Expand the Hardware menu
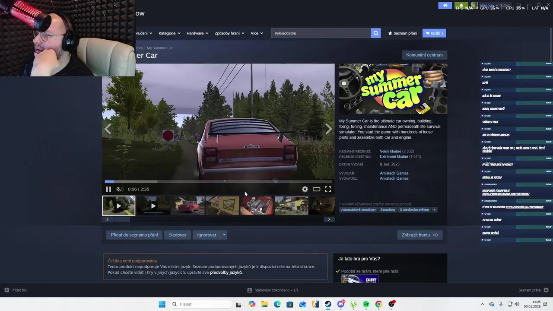The image size is (553, 311). pyautogui.click(x=197, y=33)
